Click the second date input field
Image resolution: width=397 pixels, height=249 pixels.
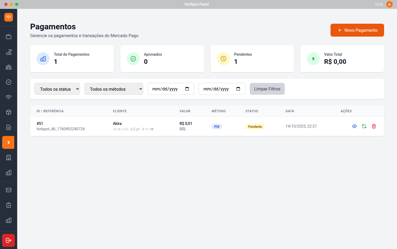[x=217, y=89]
